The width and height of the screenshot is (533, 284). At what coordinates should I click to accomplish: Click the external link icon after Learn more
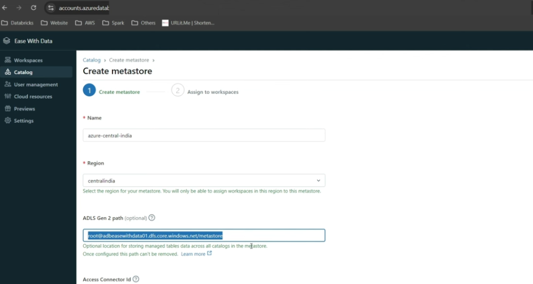click(209, 253)
